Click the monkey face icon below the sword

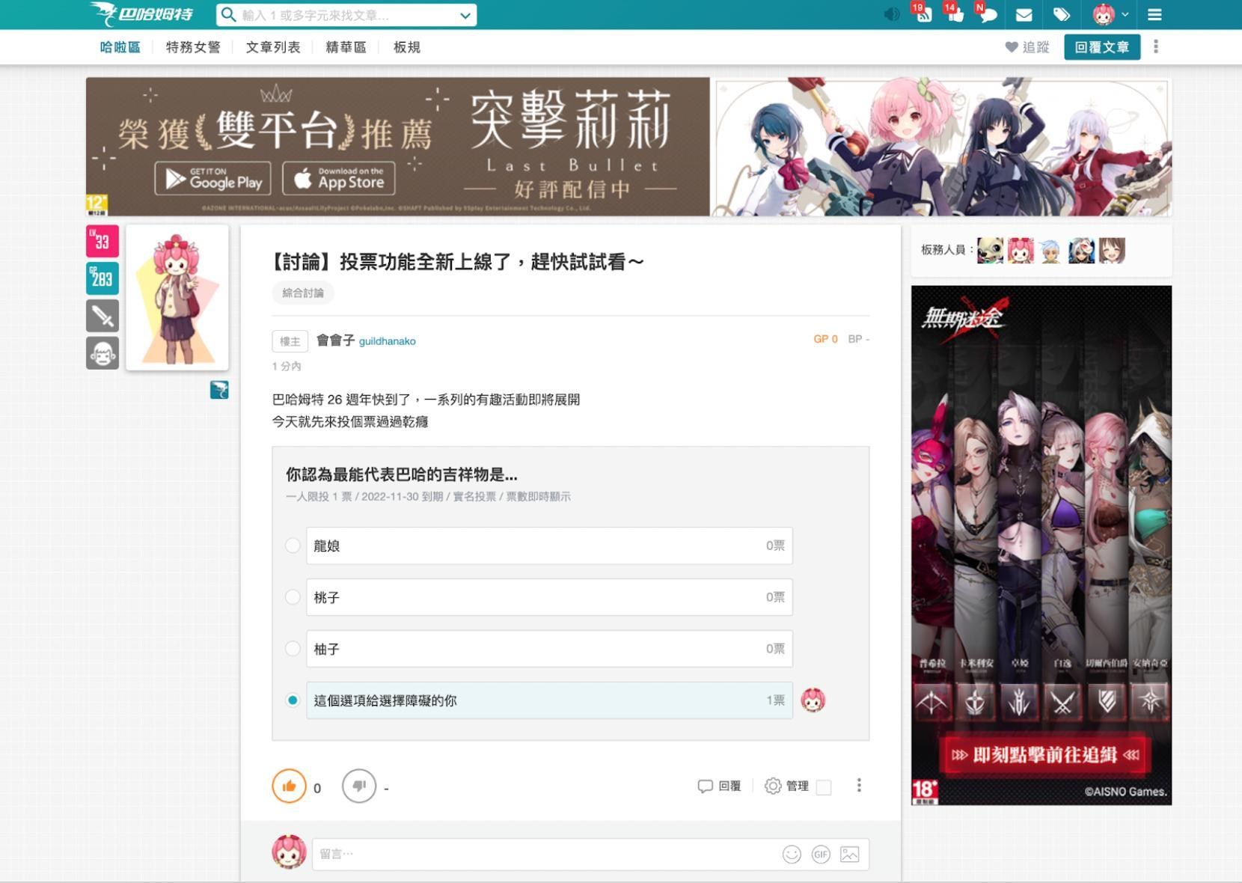point(103,352)
